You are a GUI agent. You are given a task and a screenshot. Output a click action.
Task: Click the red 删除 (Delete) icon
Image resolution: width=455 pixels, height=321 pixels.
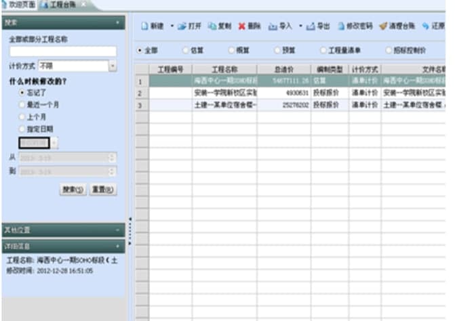pyautogui.click(x=241, y=26)
